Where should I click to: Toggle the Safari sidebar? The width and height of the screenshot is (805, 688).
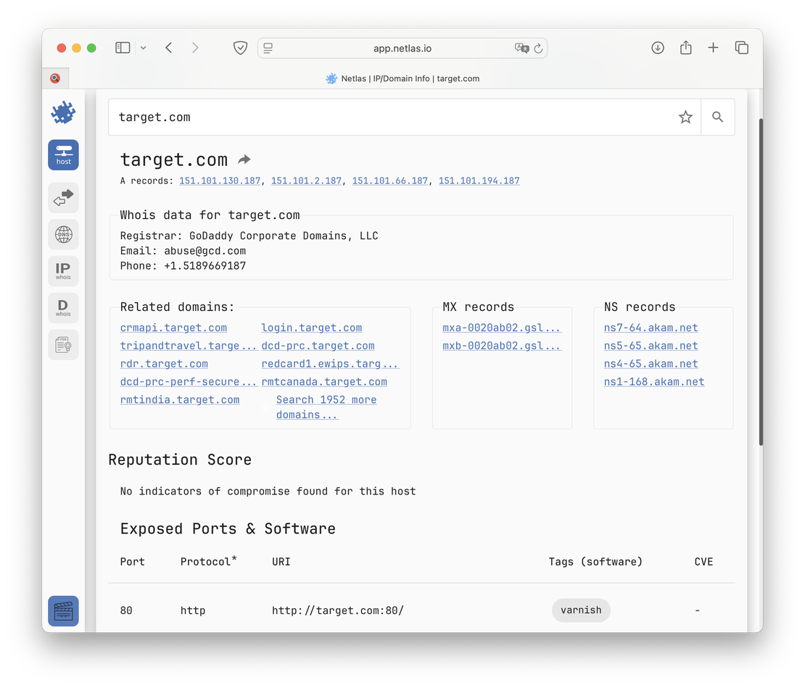[x=123, y=48]
